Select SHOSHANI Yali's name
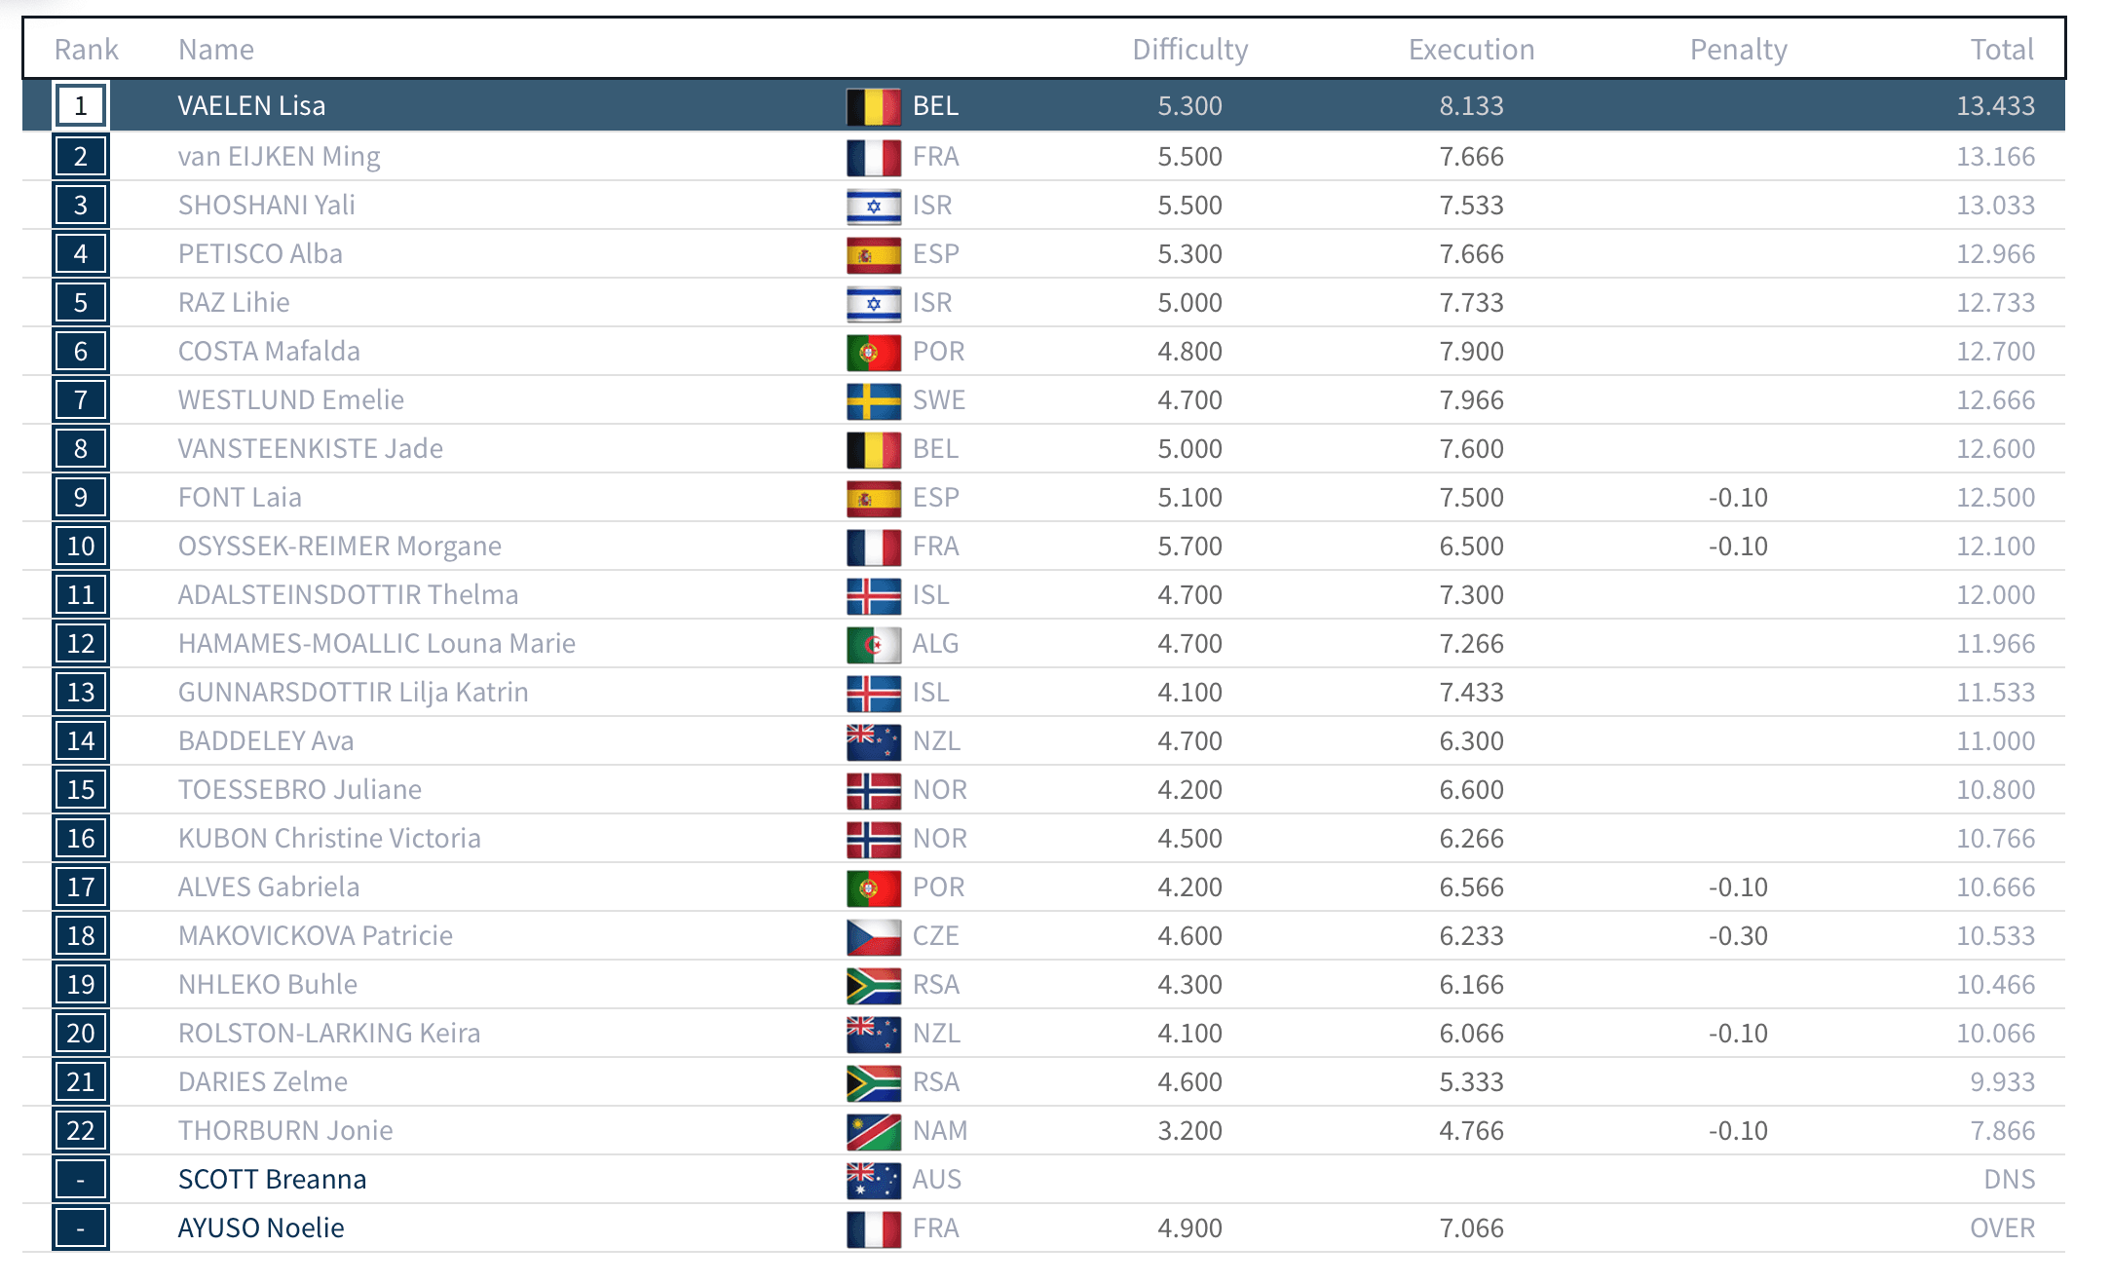This screenshot has width=2112, height=1284. 266,205
